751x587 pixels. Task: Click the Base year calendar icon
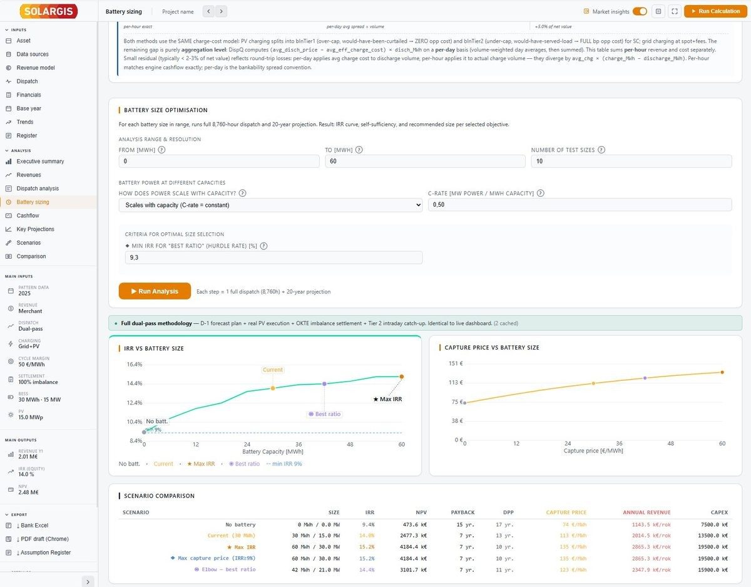pos(9,108)
